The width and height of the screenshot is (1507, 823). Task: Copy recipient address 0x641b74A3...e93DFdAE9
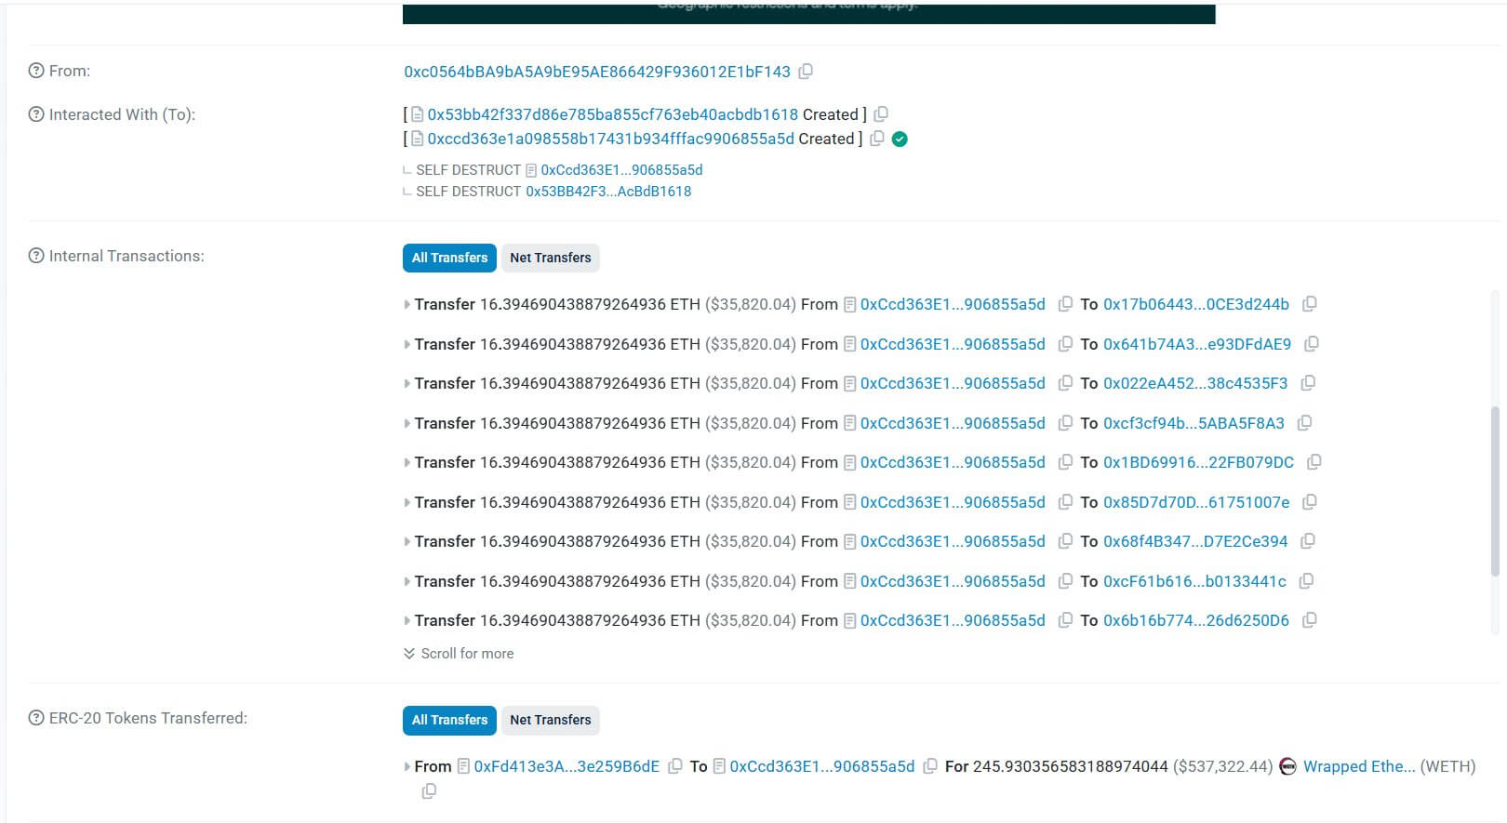[1312, 344]
